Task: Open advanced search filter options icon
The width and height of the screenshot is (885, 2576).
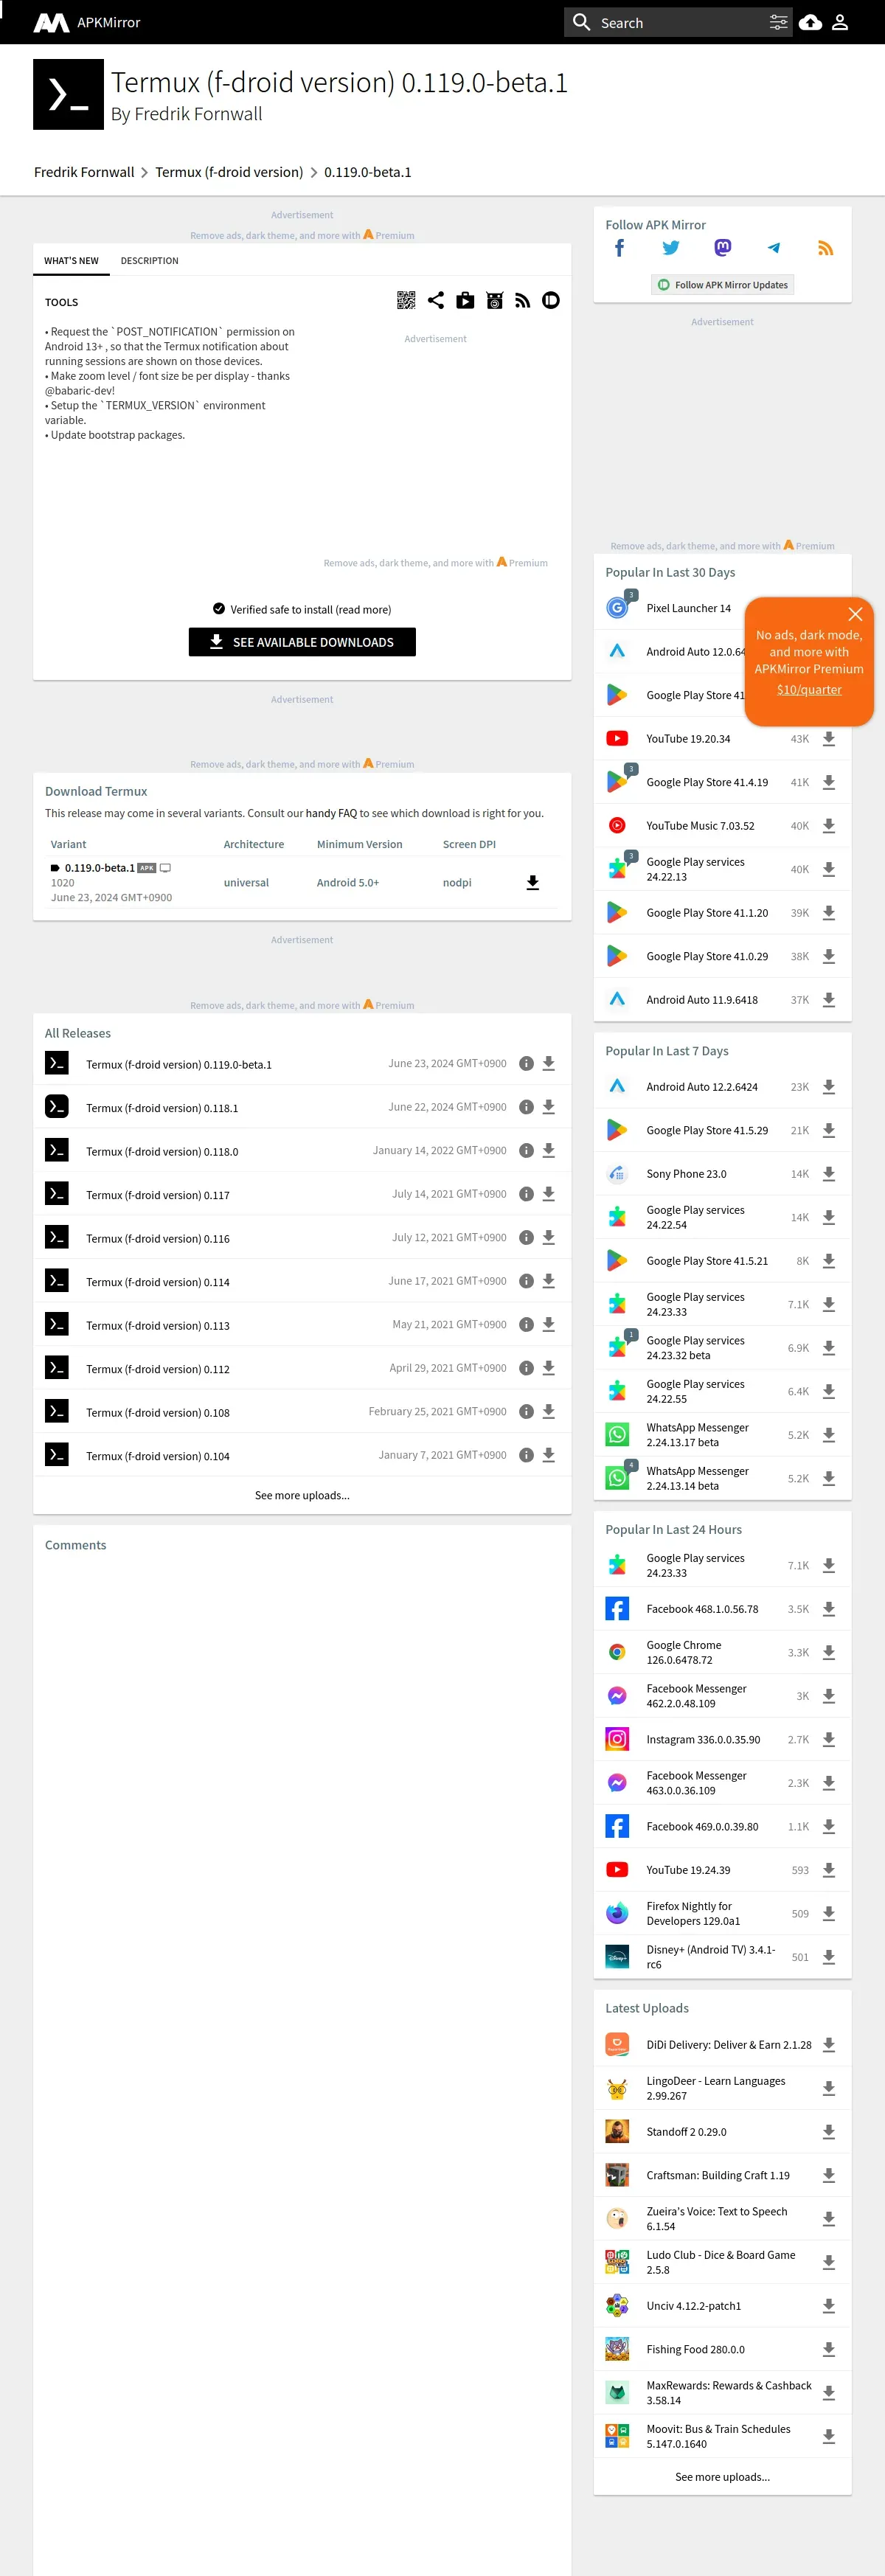Action: [778, 22]
